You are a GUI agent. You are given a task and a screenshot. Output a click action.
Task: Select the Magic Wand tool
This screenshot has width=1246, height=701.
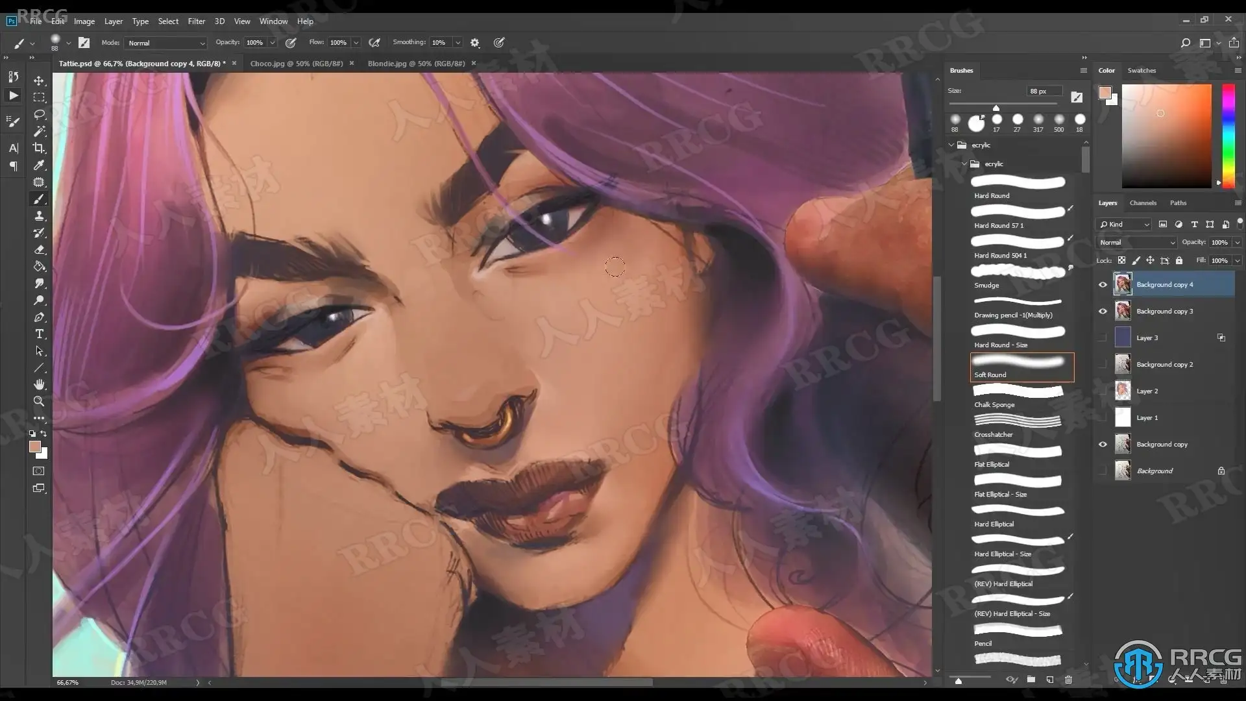pos(39,131)
